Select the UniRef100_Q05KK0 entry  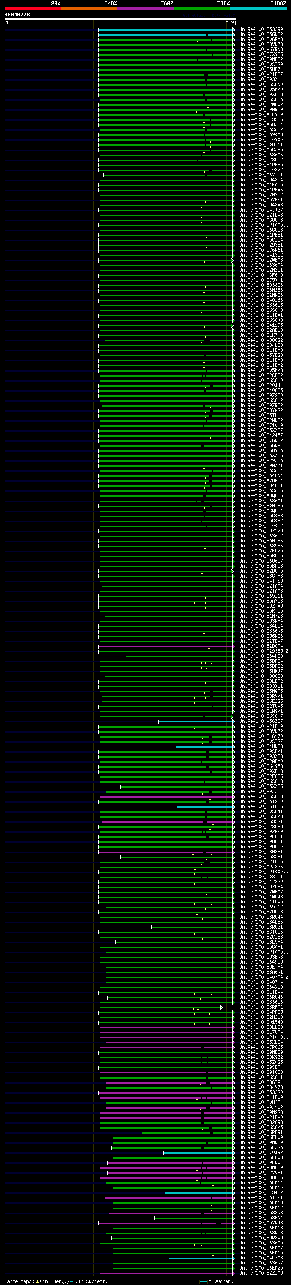coord(261,90)
